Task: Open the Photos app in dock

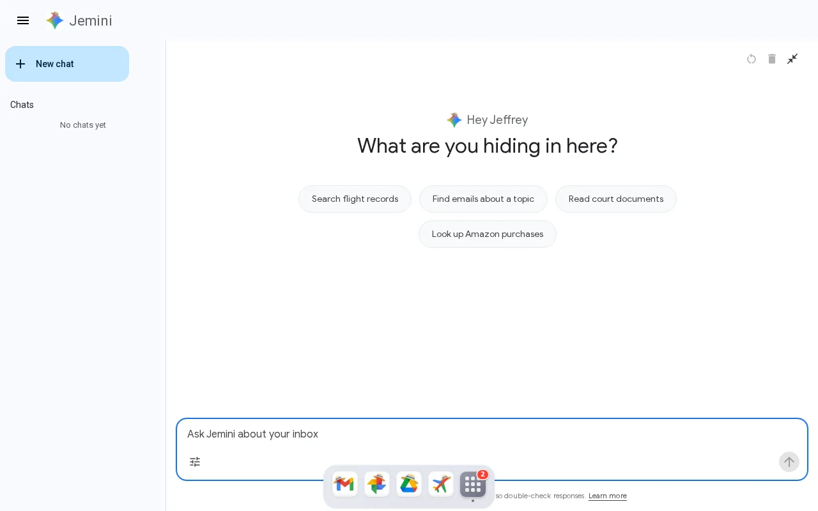Action: coord(377,484)
